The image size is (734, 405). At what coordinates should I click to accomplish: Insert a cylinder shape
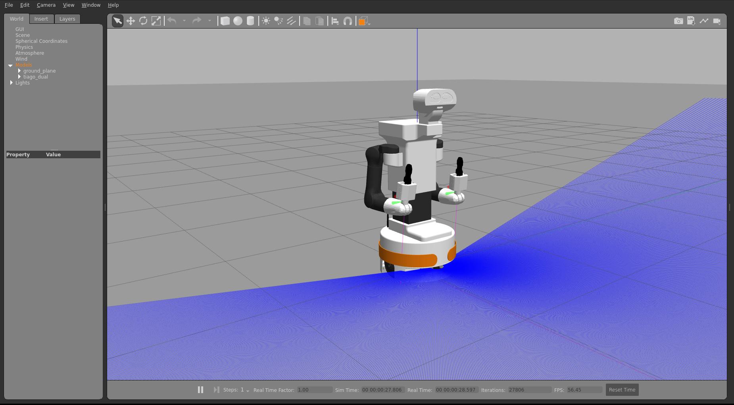[250, 21]
